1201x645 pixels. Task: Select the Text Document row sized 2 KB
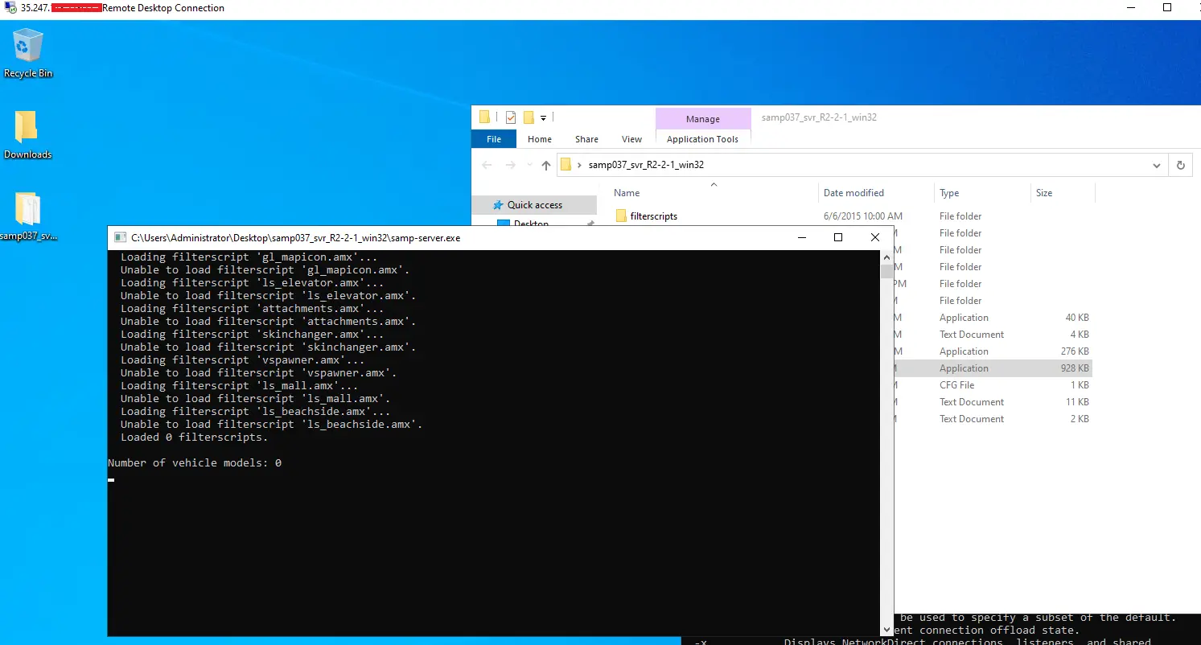pos(993,419)
